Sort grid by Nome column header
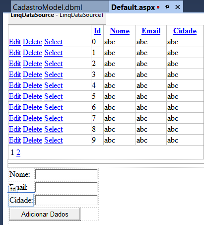204x225 pixels. coord(120,31)
